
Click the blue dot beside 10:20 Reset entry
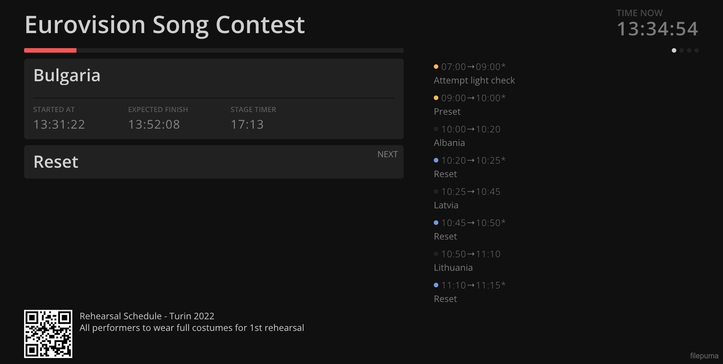436,160
